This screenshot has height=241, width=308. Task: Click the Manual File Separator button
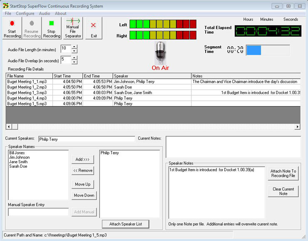pos(73,28)
